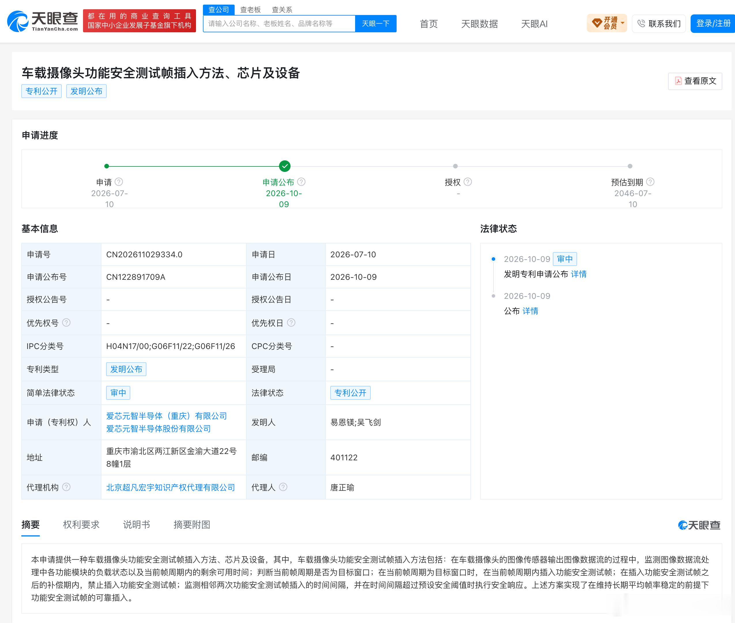Select the 查公司 search tab
This screenshot has height=623, width=735.
pos(219,10)
